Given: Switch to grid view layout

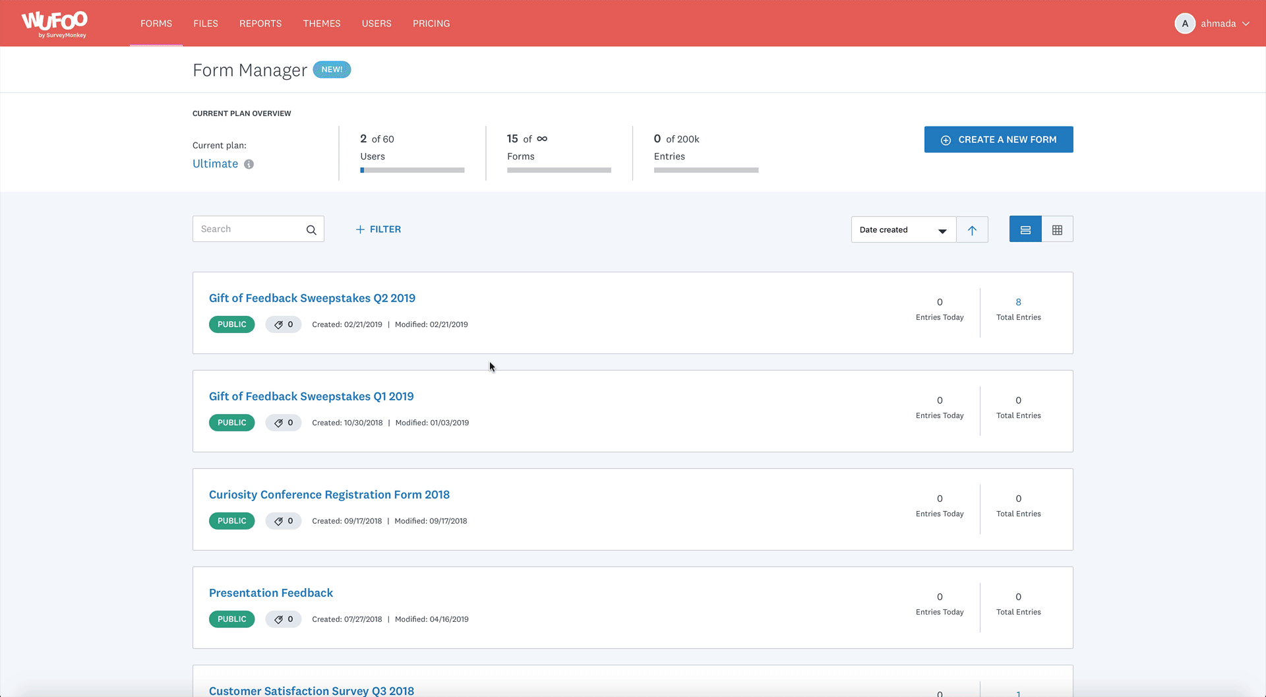Looking at the screenshot, I should pyautogui.click(x=1057, y=230).
